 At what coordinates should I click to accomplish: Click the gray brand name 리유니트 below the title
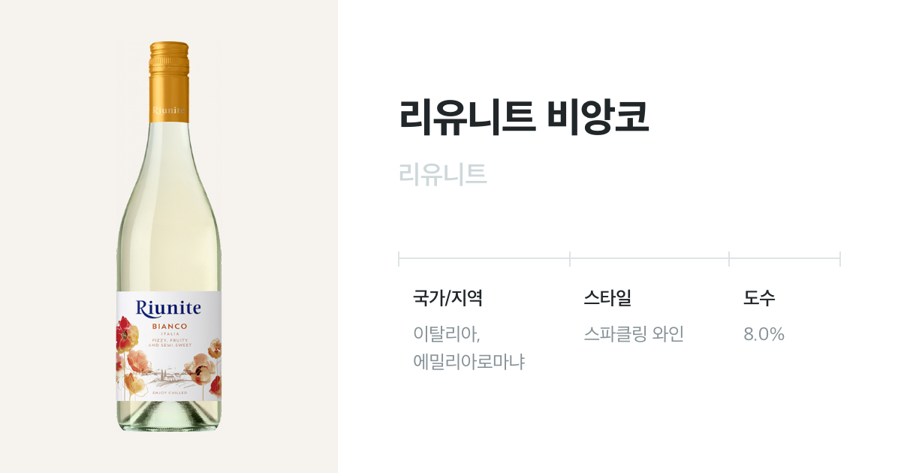(x=443, y=174)
